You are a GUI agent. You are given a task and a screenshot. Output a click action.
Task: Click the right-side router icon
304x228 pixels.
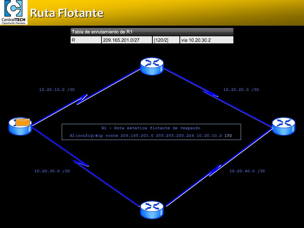(283, 126)
